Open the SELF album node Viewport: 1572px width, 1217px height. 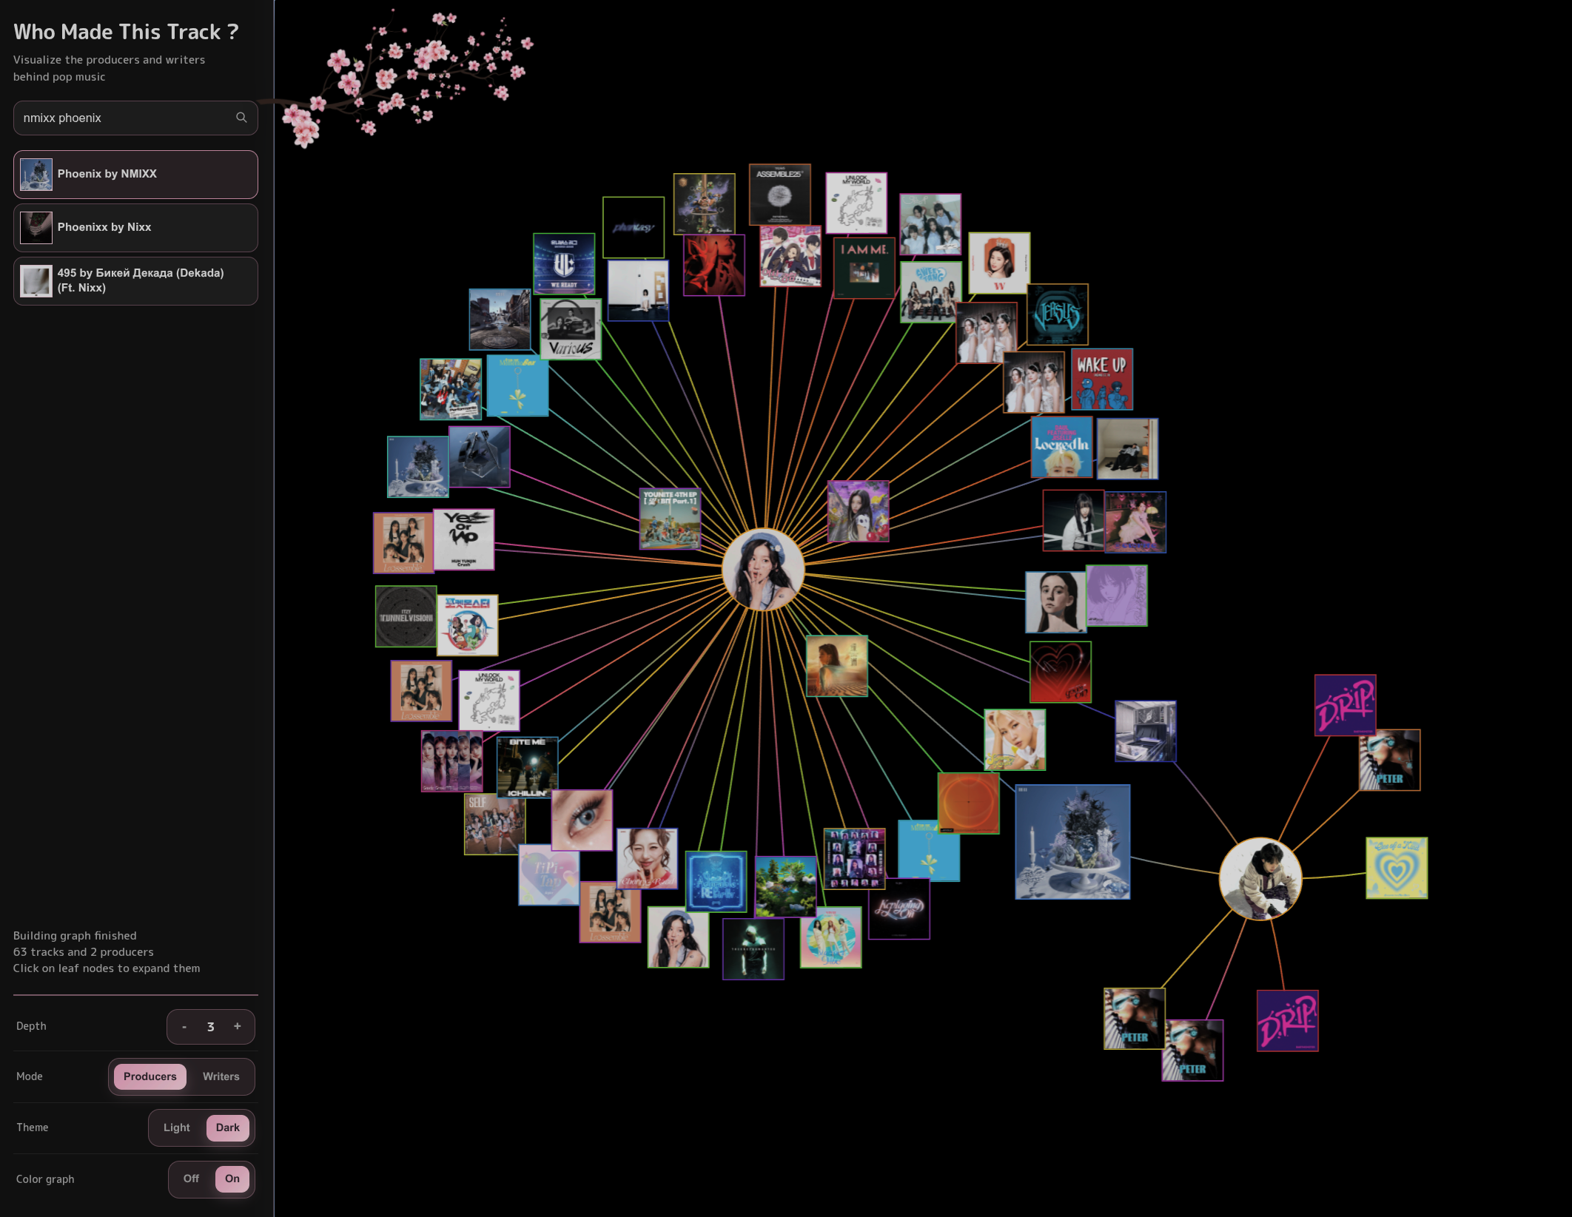(x=494, y=823)
